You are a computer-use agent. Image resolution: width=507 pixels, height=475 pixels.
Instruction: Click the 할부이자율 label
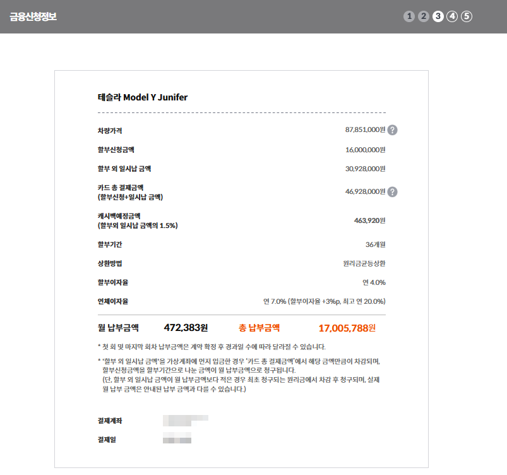[x=113, y=282]
